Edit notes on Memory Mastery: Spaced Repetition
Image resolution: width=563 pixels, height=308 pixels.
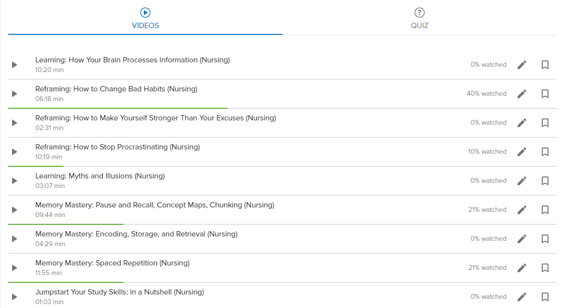[522, 267]
